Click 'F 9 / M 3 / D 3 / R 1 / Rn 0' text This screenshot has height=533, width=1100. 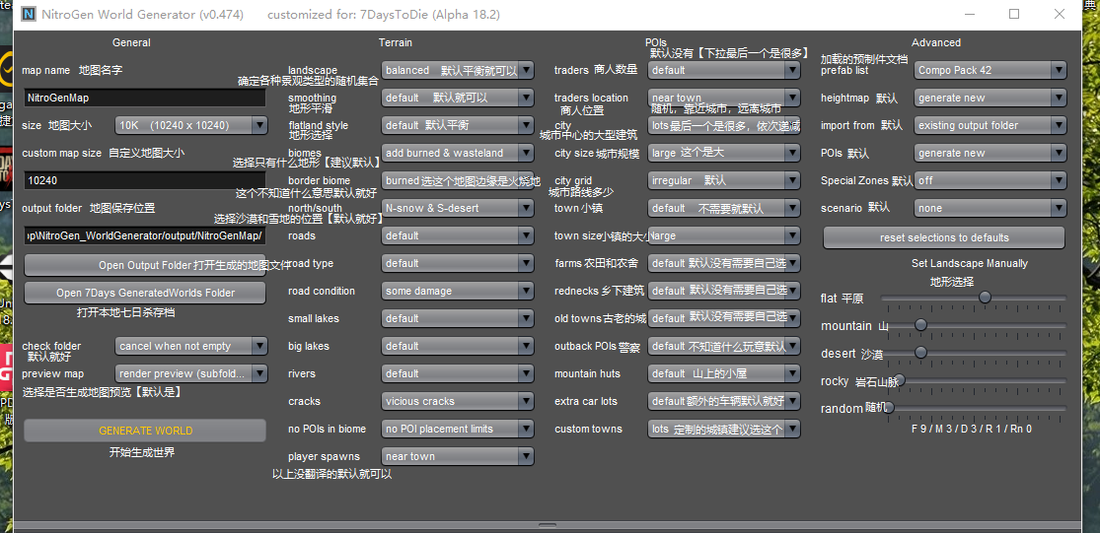tap(972, 429)
